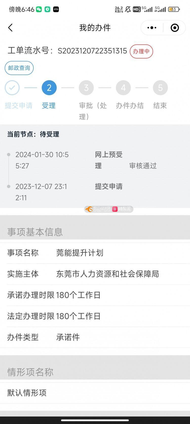Select step 3 审批 circle

pyautogui.click(x=86, y=88)
